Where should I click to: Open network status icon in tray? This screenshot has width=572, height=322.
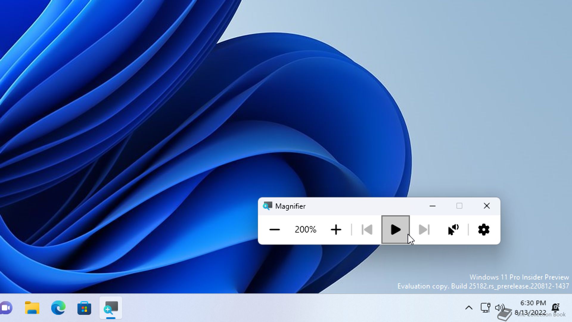coord(485,308)
